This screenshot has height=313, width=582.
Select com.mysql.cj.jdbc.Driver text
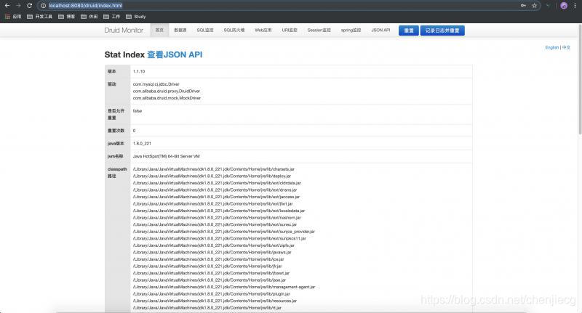point(156,84)
